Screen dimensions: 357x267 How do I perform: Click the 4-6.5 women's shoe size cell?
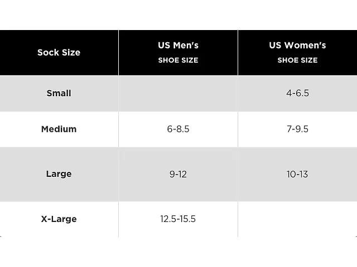297,93
